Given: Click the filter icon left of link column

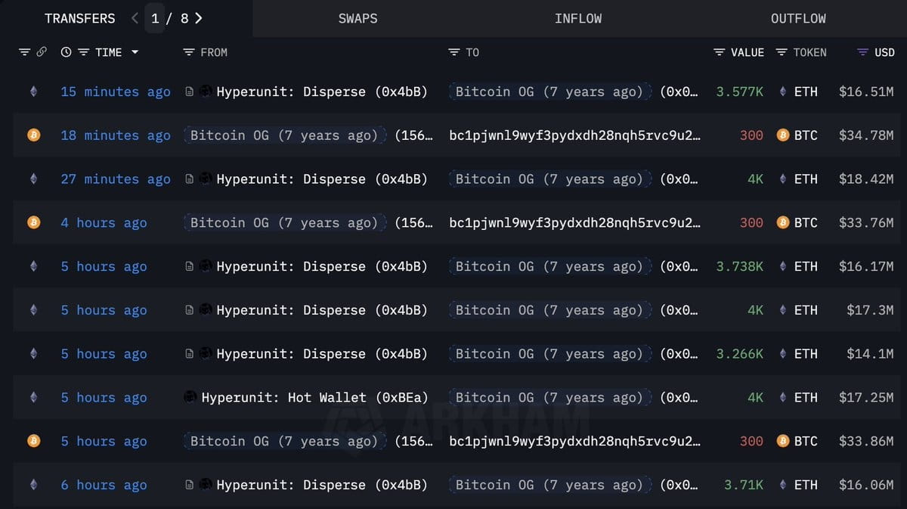Looking at the screenshot, I should pyautogui.click(x=24, y=52).
